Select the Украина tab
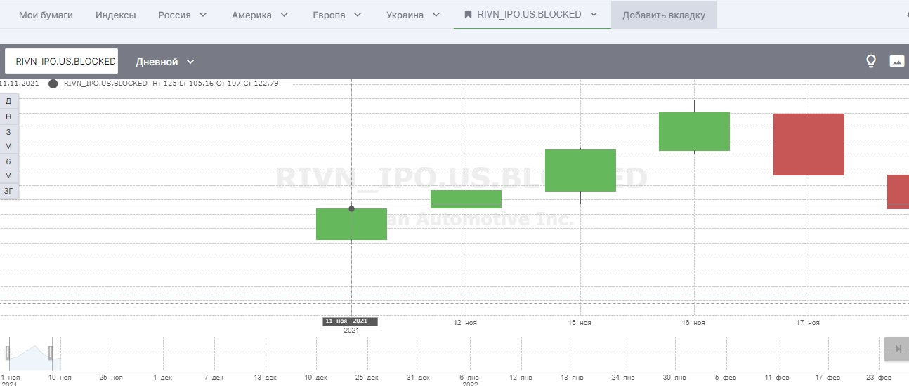 pos(405,15)
